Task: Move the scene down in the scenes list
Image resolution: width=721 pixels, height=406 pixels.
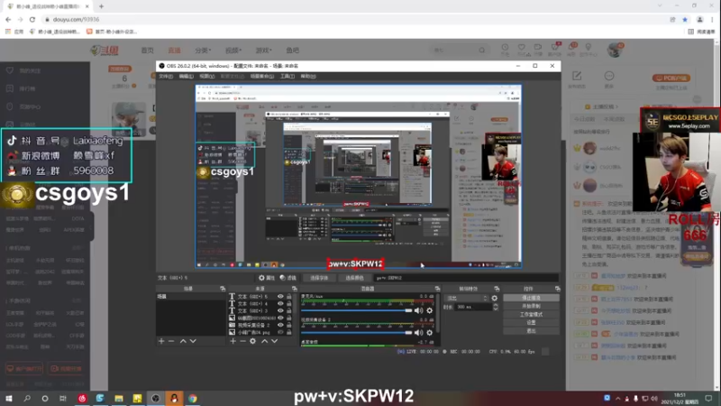Action: (193, 341)
